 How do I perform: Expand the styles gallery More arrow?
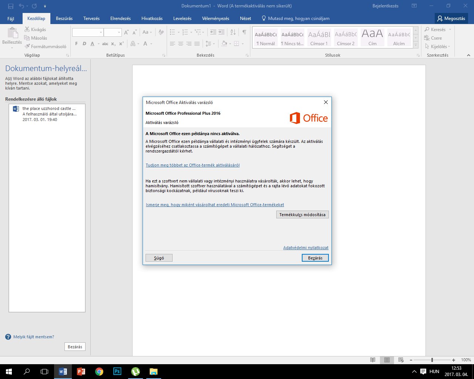[416, 45]
